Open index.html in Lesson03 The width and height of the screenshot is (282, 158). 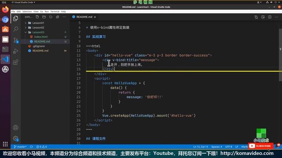point(41,37)
